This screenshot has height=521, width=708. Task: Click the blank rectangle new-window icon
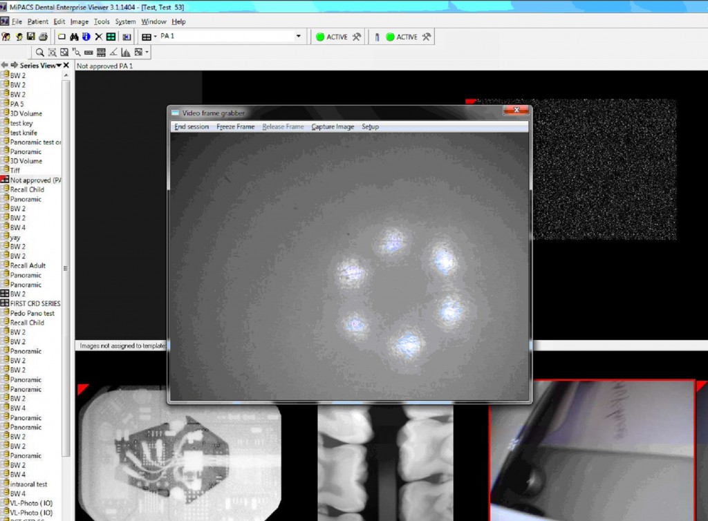(62, 37)
